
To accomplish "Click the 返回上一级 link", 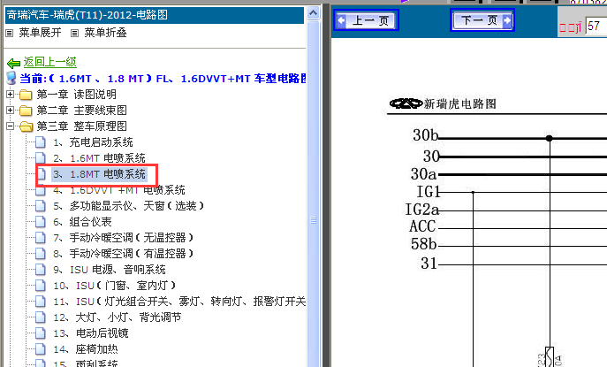I will (x=50, y=62).
